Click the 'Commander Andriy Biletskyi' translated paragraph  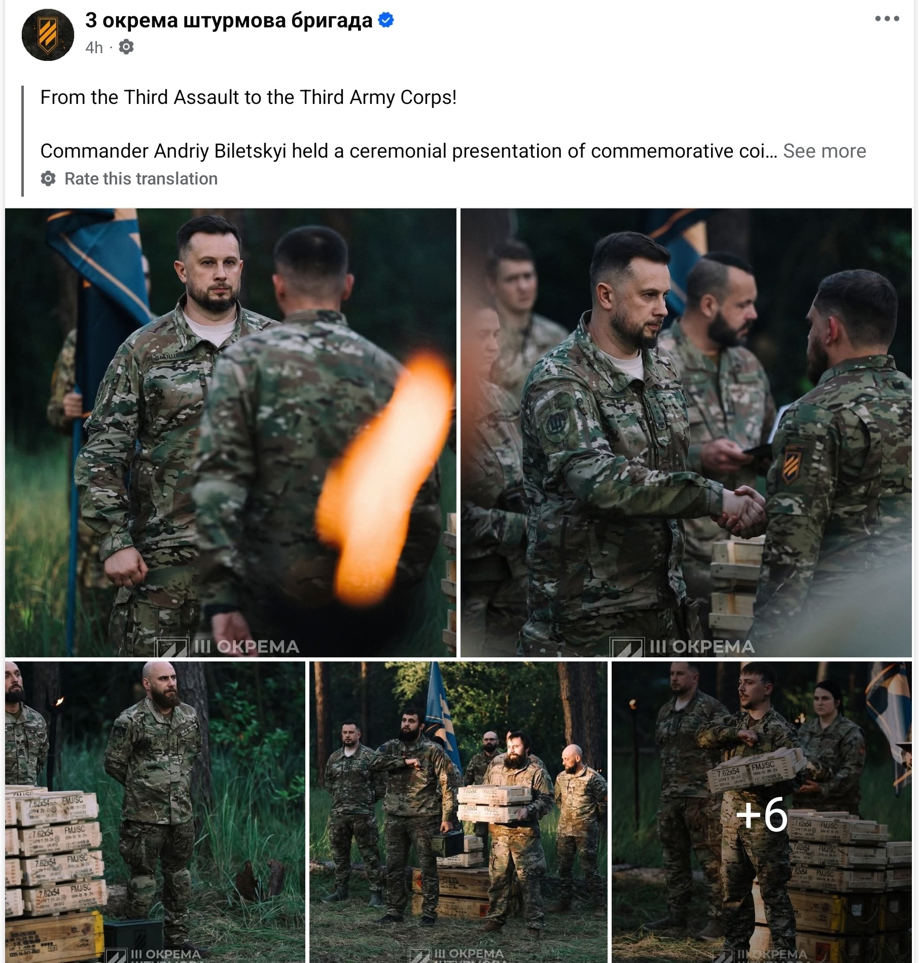pyautogui.click(x=408, y=151)
